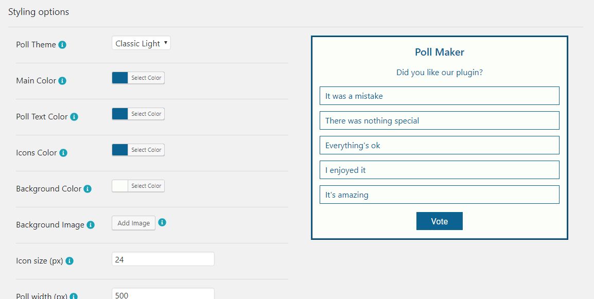Click the Vote button in poll preview

tap(440, 221)
